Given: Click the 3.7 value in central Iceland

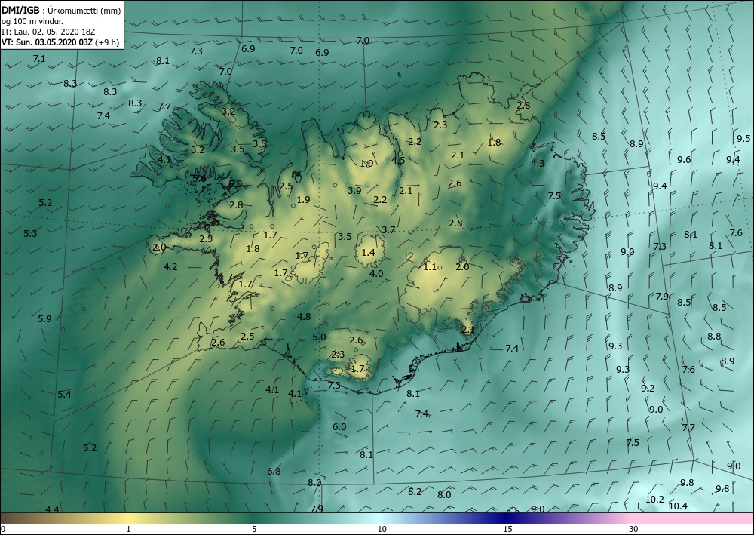Looking at the screenshot, I should coord(388,230).
